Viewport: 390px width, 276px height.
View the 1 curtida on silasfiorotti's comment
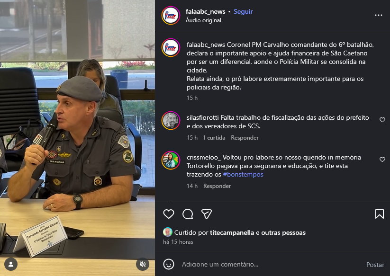point(214,138)
